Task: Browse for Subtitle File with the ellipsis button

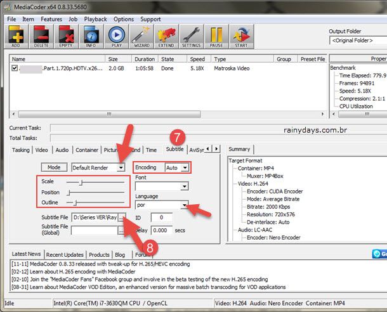Action: click(121, 218)
